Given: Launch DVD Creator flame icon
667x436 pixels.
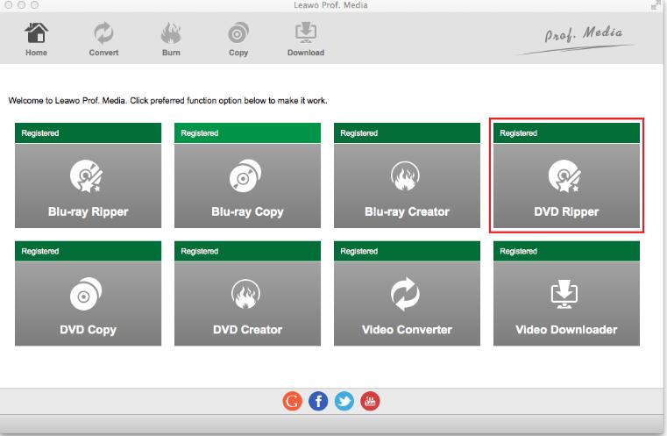Looking at the screenshot, I should point(245,294).
